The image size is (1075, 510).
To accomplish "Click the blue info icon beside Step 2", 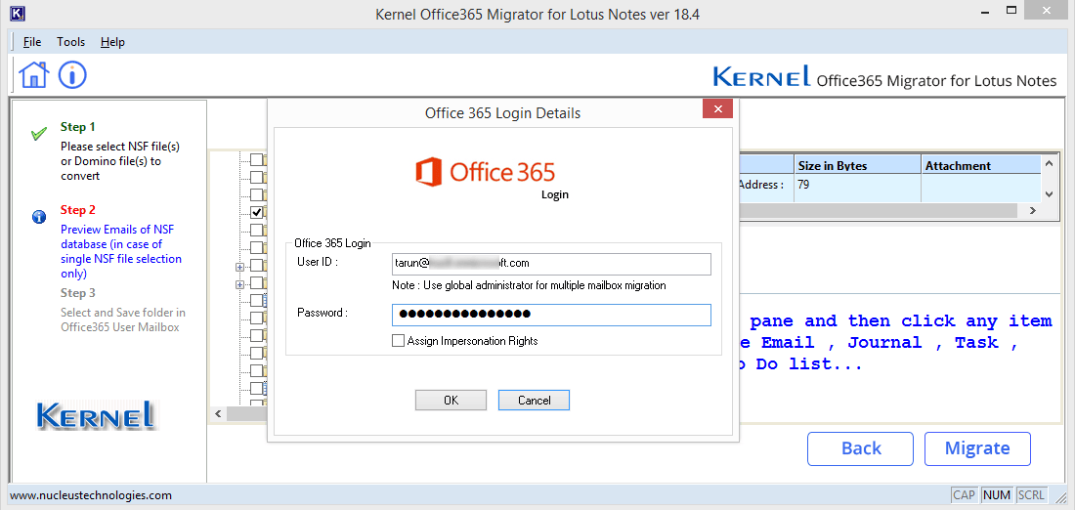I will 39,217.
